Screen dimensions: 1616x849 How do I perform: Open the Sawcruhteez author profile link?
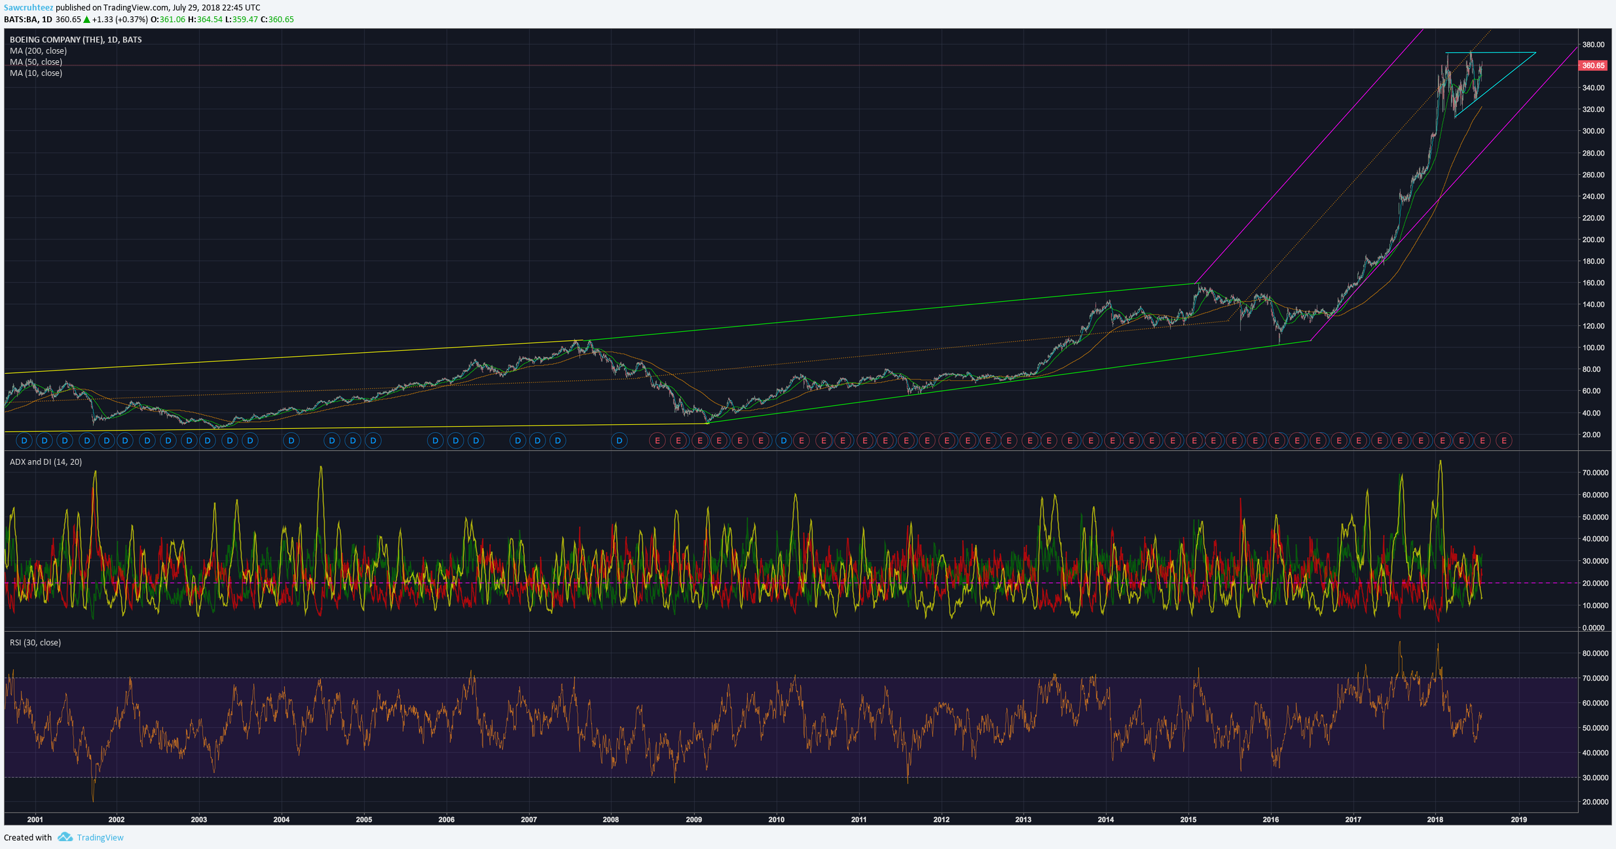coord(28,8)
